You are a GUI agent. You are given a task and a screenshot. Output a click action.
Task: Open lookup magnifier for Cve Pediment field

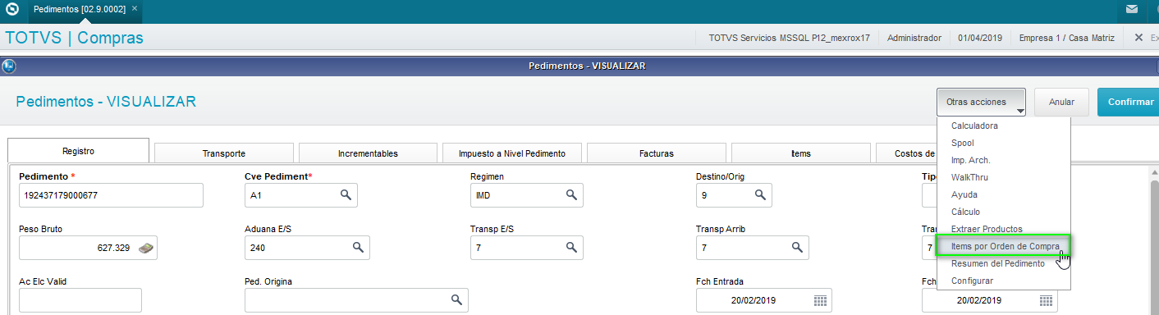pos(346,195)
